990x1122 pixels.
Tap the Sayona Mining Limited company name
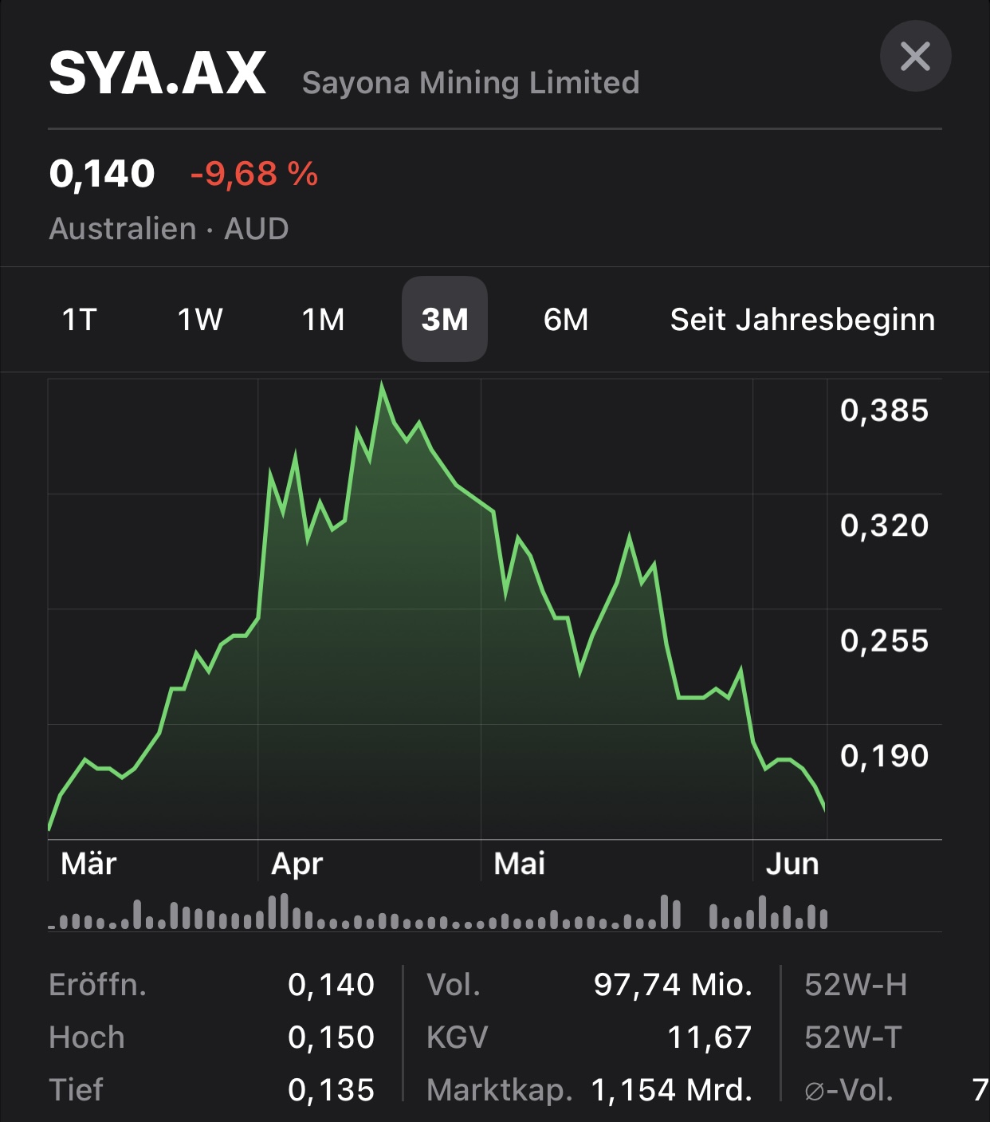470,83
